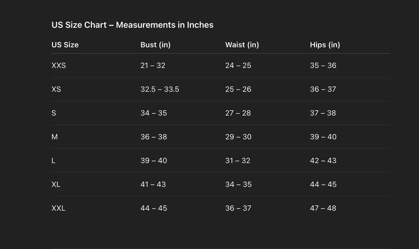Select the M size row label

pyautogui.click(x=55, y=137)
